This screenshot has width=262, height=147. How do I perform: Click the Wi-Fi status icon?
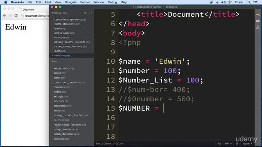[230, 2]
